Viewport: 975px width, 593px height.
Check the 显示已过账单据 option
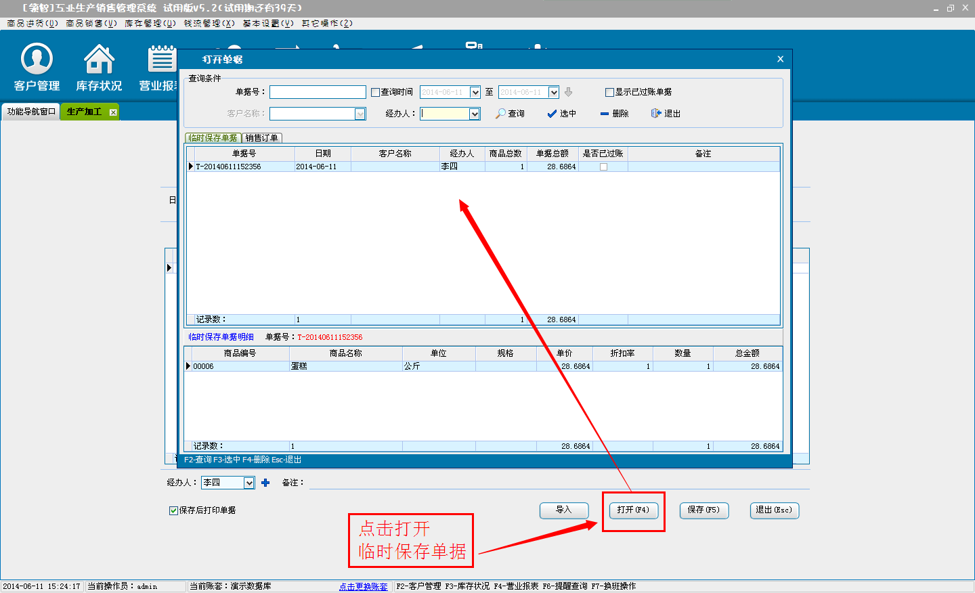[x=609, y=93]
